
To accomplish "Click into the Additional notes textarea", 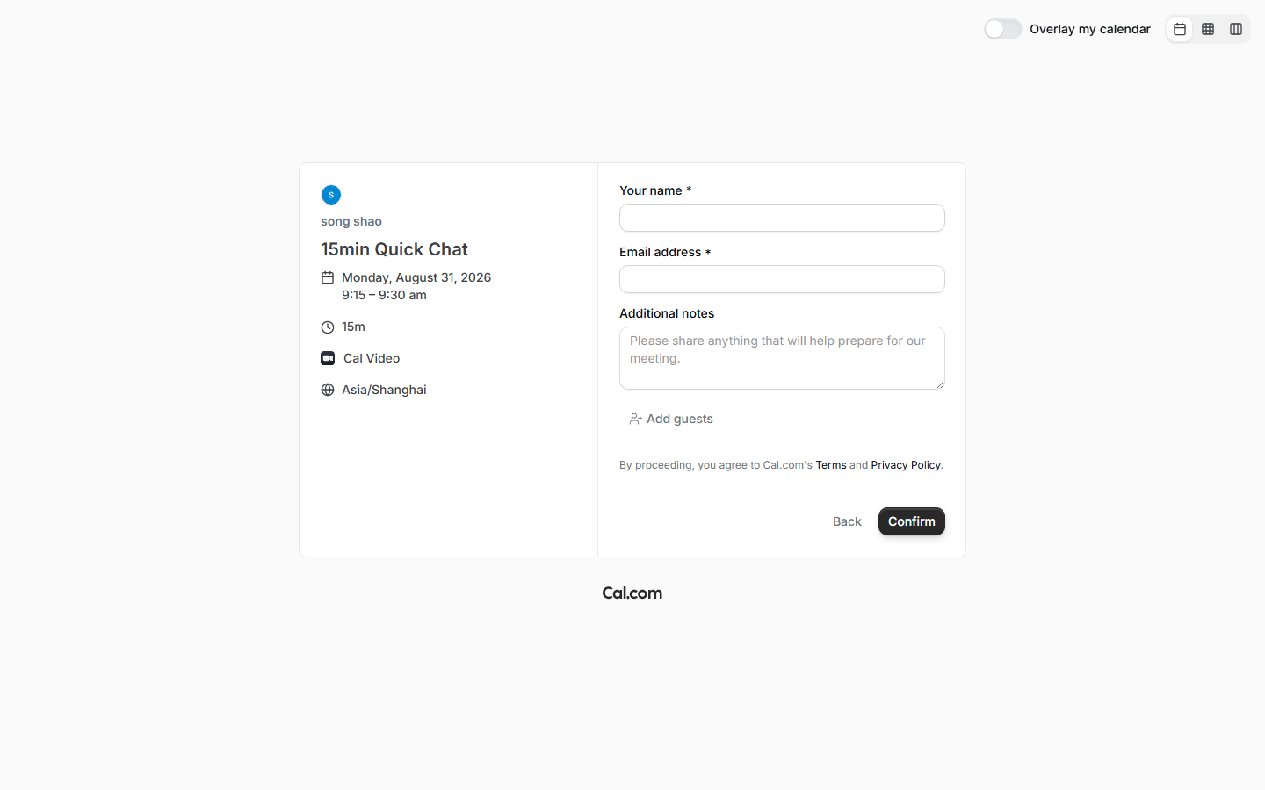I will 782,358.
